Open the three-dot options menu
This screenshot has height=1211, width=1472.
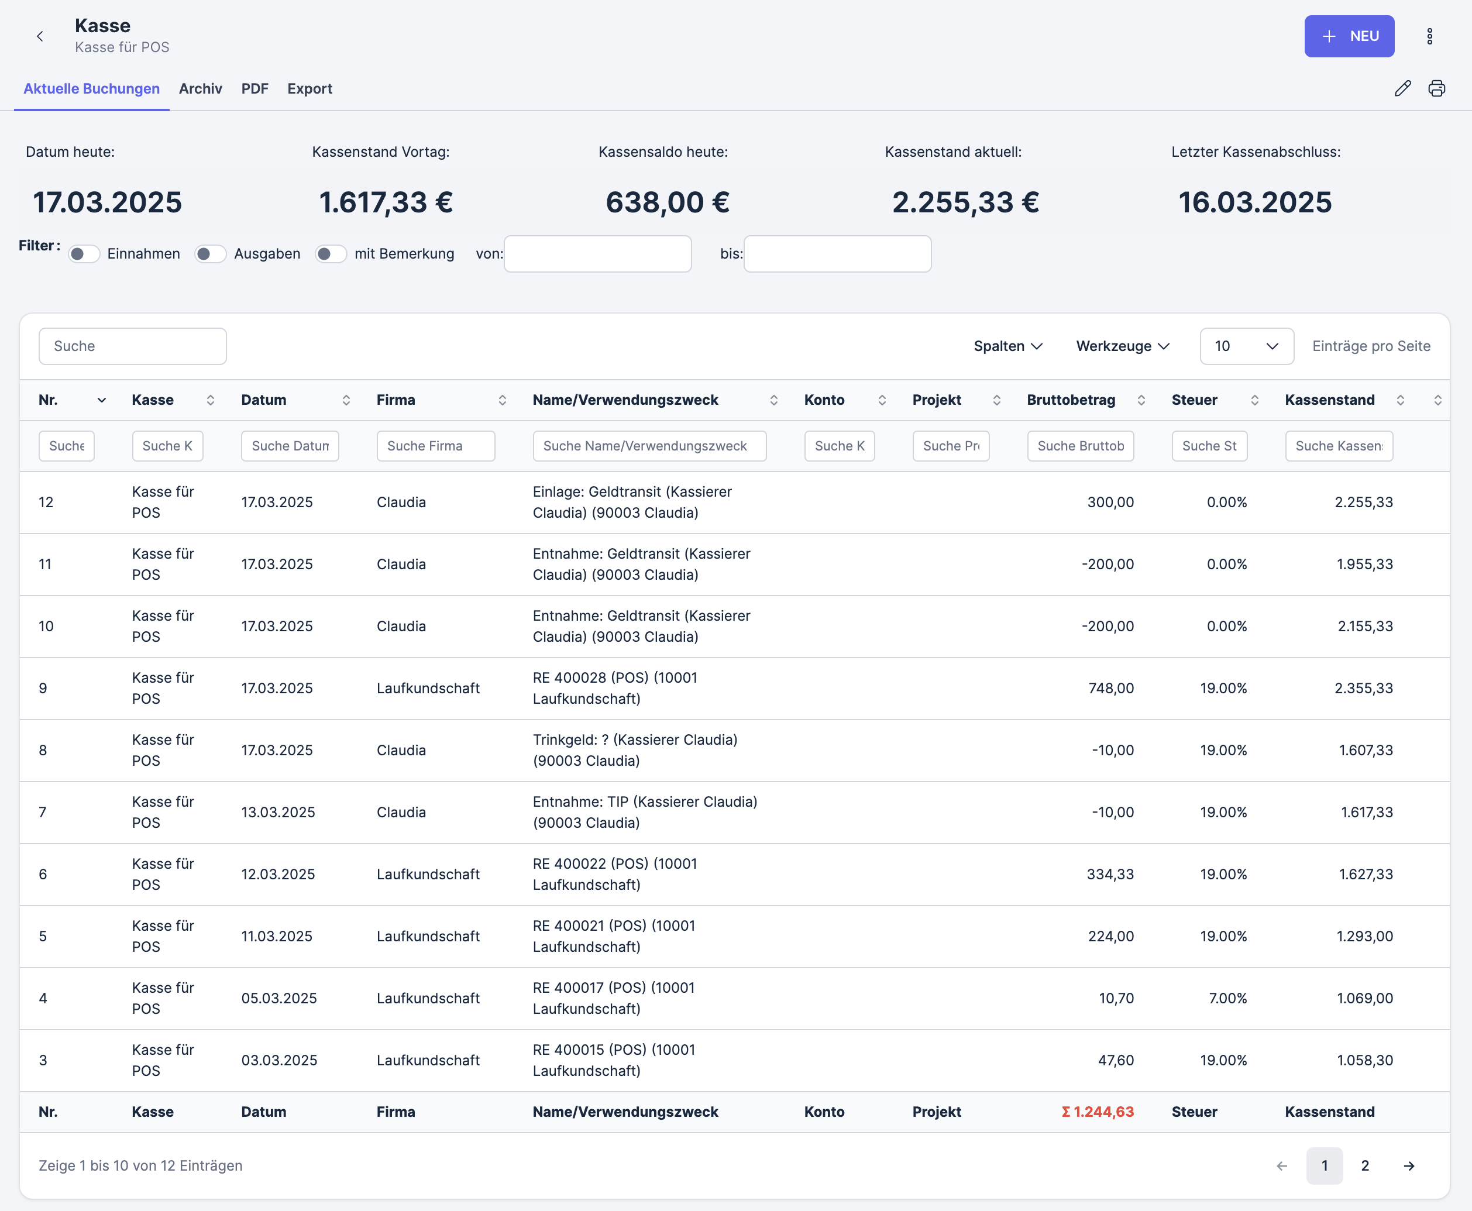(x=1429, y=36)
